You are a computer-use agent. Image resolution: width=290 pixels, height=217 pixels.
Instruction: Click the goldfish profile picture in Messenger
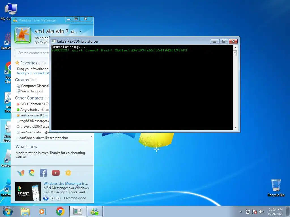tap(23, 35)
